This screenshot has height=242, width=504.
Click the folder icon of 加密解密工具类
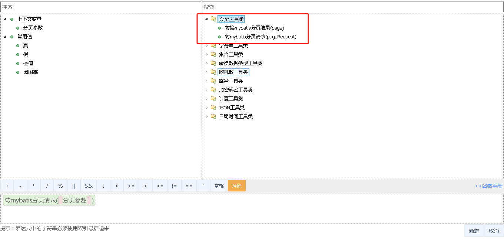coord(213,90)
